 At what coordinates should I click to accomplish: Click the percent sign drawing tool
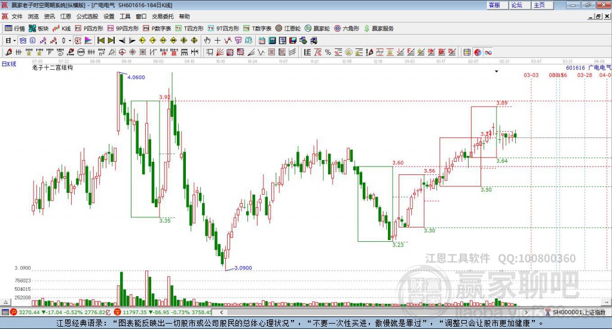click(328, 52)
